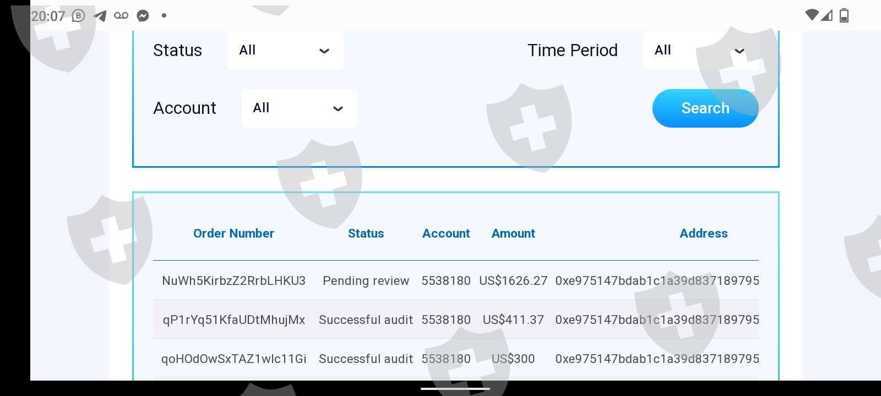
Task: Tap the notification overflow dot
Action: pos(164,15)
